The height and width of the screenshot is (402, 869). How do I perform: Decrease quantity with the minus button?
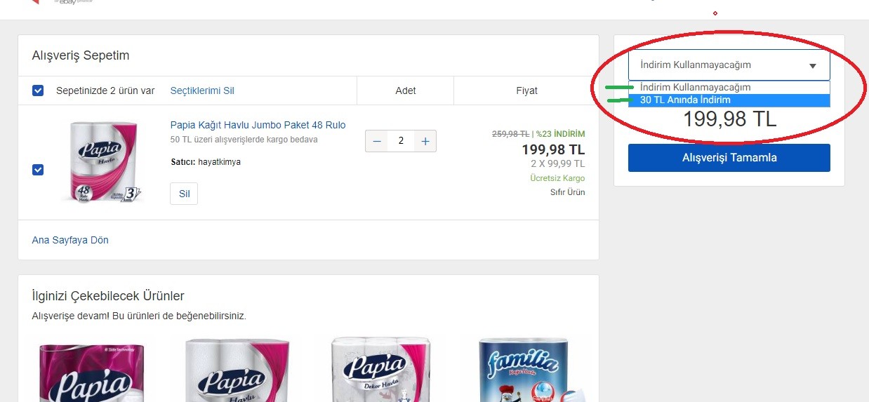click(377, 141)
